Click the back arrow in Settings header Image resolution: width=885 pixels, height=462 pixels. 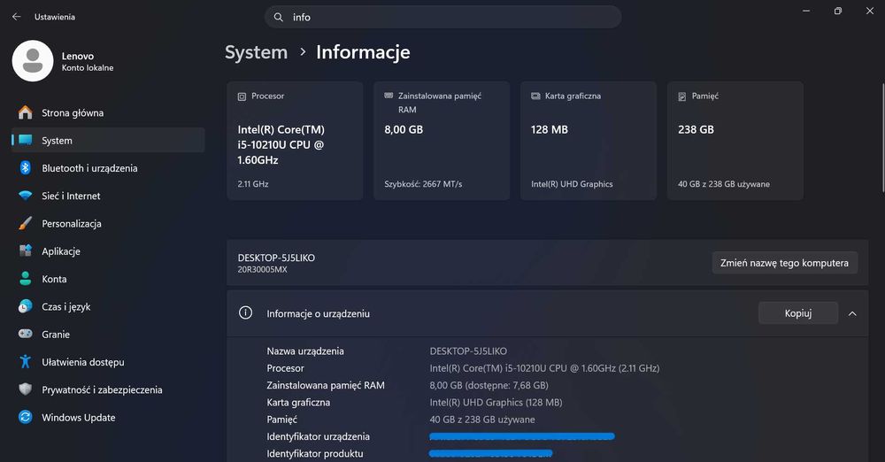click(16, 17)
